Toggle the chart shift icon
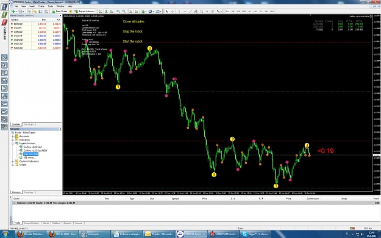Viewport: 381px width, 238px height. point(137,11)
